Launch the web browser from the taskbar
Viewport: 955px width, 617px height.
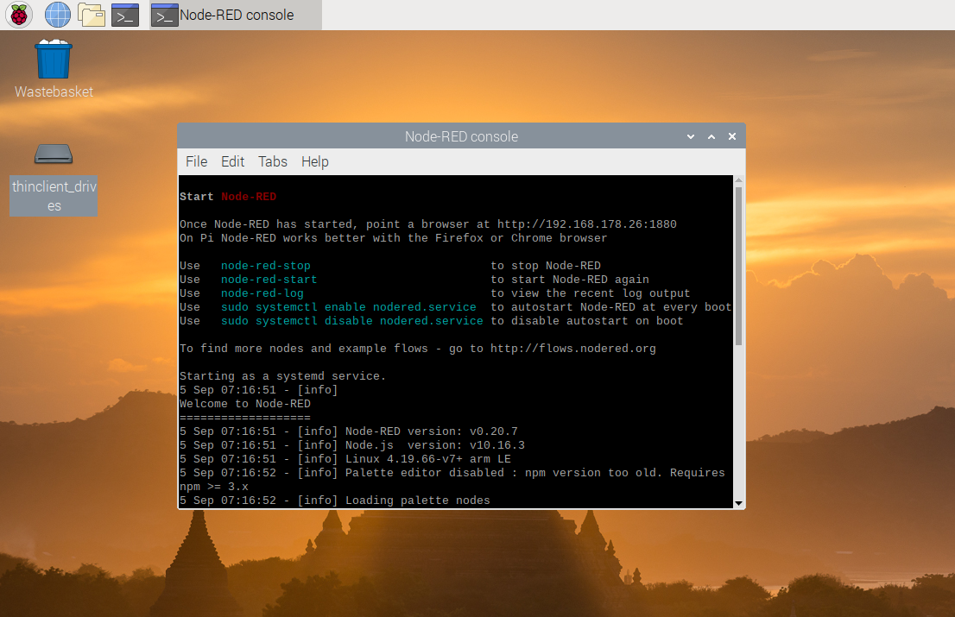(57, 15)
